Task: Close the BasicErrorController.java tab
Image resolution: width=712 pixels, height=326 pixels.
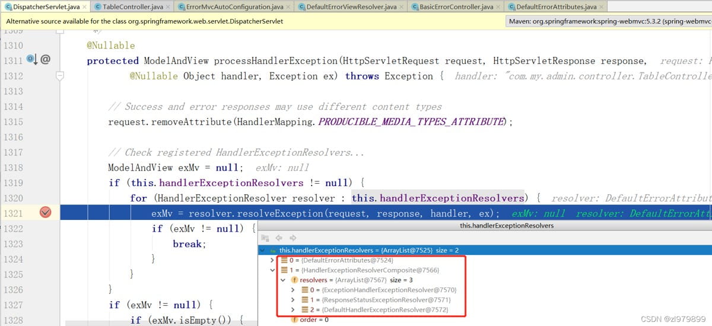Action: click(x=497, y=7)
